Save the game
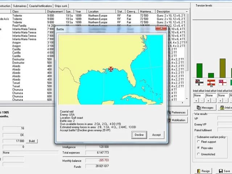 [x=224, y=171]
